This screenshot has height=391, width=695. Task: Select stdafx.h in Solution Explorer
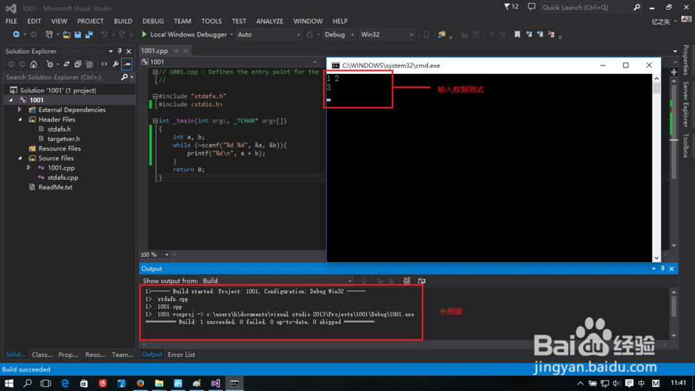coord(59,129)
